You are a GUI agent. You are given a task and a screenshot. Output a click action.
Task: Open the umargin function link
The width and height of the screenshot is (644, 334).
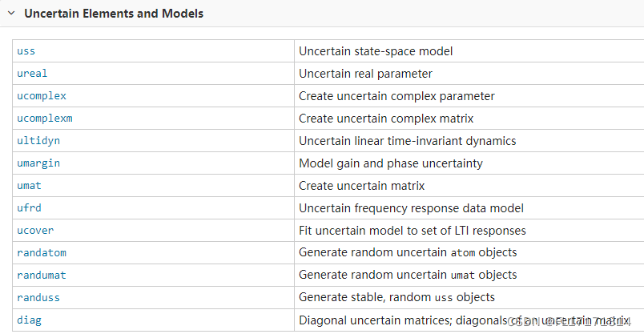point(38,163)
